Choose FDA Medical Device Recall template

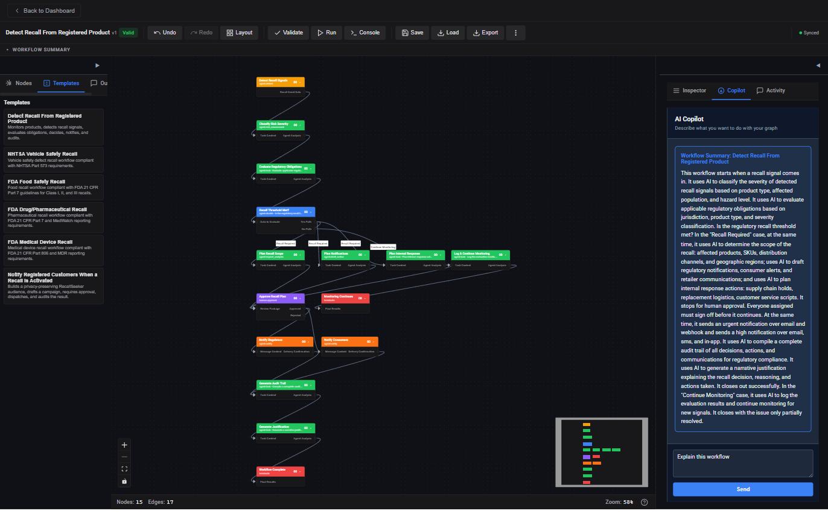click(54, 250)
